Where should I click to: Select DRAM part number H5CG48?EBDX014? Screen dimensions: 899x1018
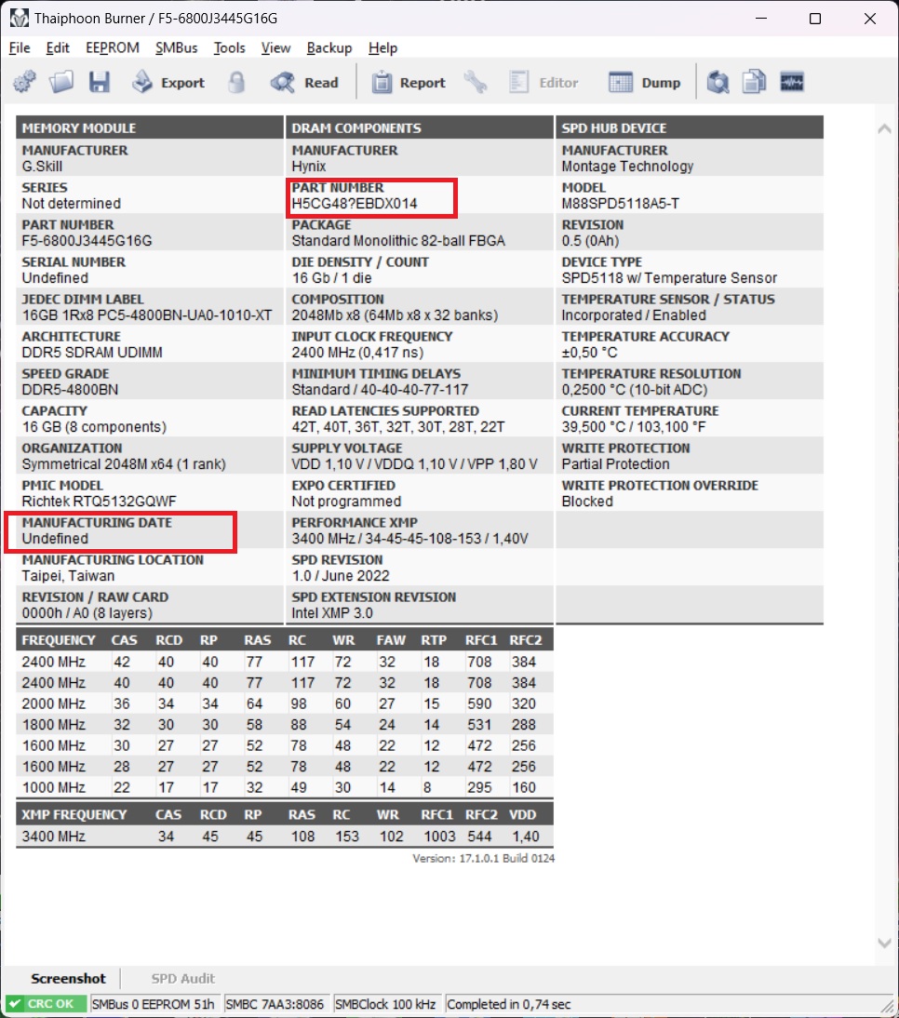click(355, 204)
